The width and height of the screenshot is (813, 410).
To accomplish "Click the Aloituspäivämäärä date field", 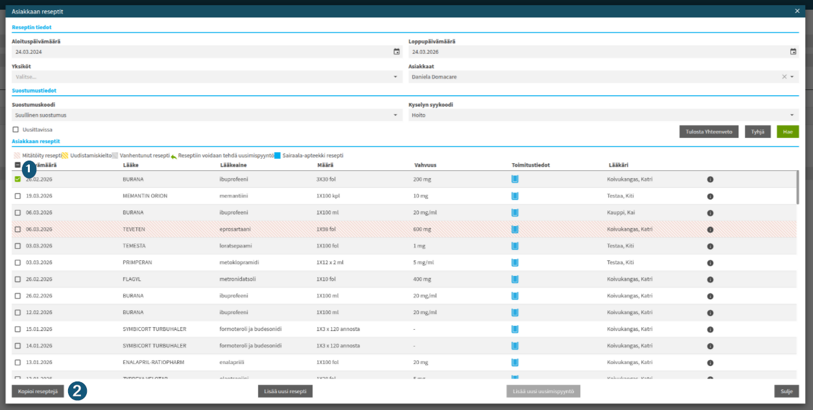I will coord(207,52).
